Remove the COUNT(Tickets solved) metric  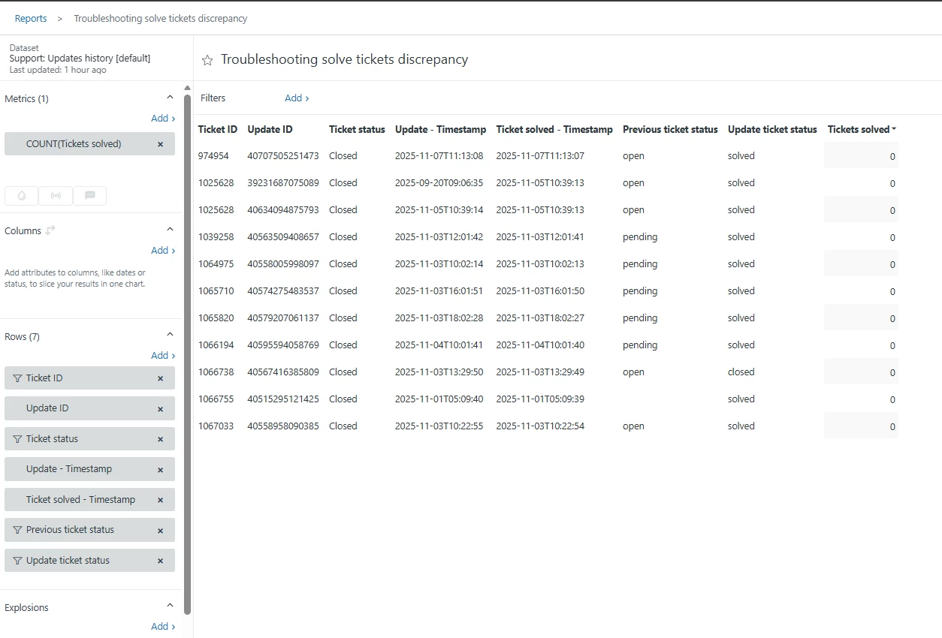coord(160,144)
